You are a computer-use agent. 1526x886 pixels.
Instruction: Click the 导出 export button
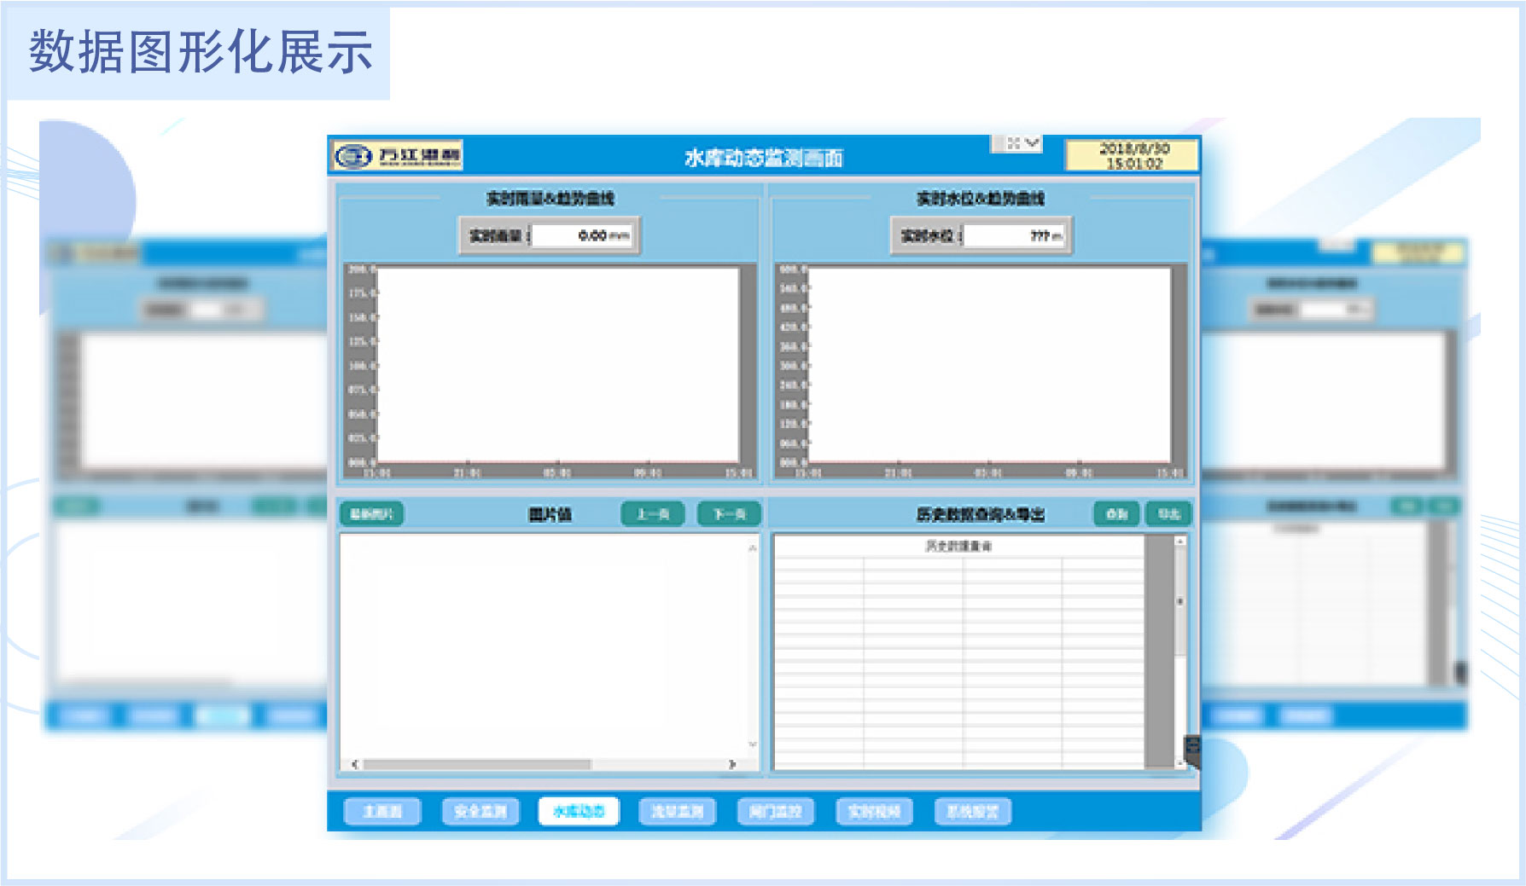(1168, 514)
